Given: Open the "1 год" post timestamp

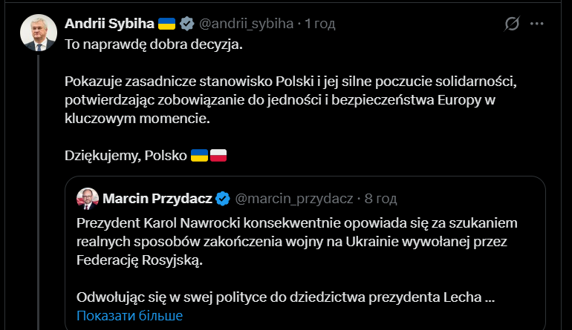Looking at the screenshot, I should (x=320, y=24).
